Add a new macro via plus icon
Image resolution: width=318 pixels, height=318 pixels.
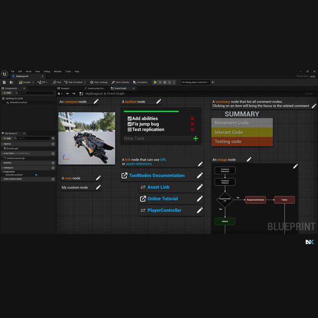click(x=53, y=163)
